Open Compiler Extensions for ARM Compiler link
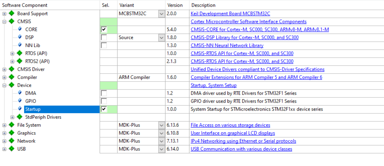The width and height of the screenshot is (384, 166). 256,77
